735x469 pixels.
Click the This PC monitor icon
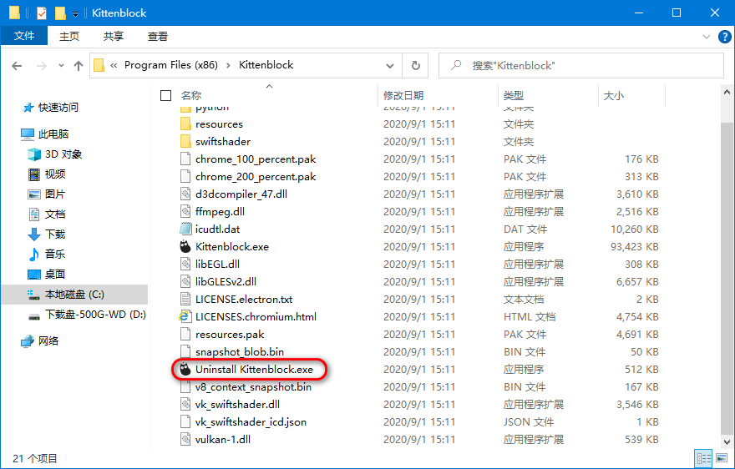[x=28, y=134]
